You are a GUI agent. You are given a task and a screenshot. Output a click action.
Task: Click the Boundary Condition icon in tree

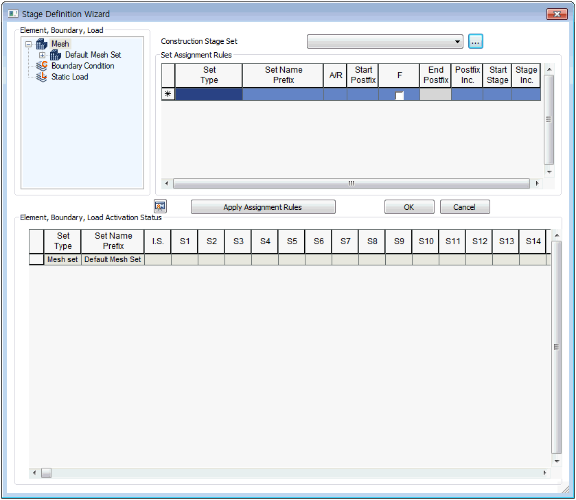click(42, 66)
